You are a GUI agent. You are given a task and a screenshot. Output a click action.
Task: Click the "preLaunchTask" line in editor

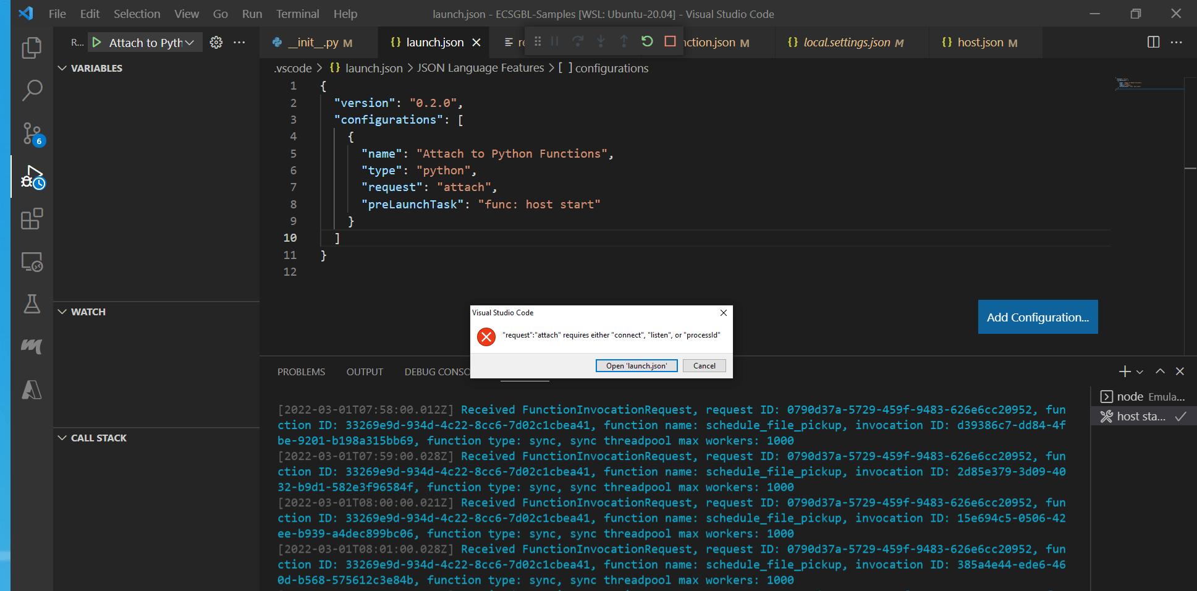(x=480, y=205)
